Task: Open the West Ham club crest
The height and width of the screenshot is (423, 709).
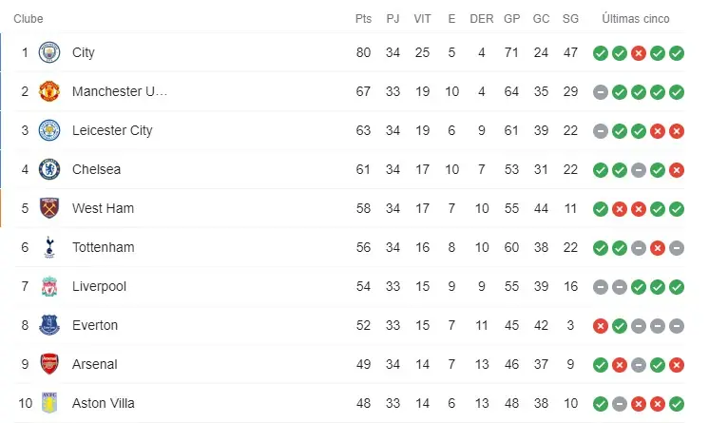Action: (48, 209)
